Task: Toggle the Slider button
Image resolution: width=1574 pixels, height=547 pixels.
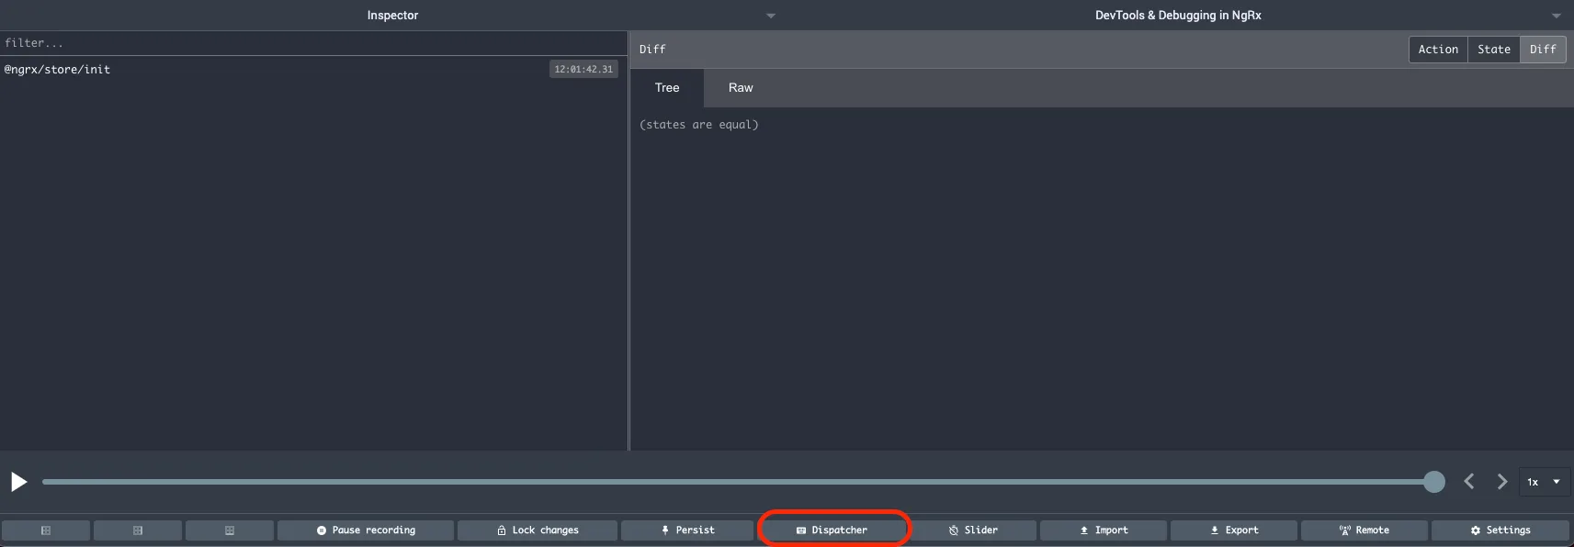Action: tap(973, 530)
